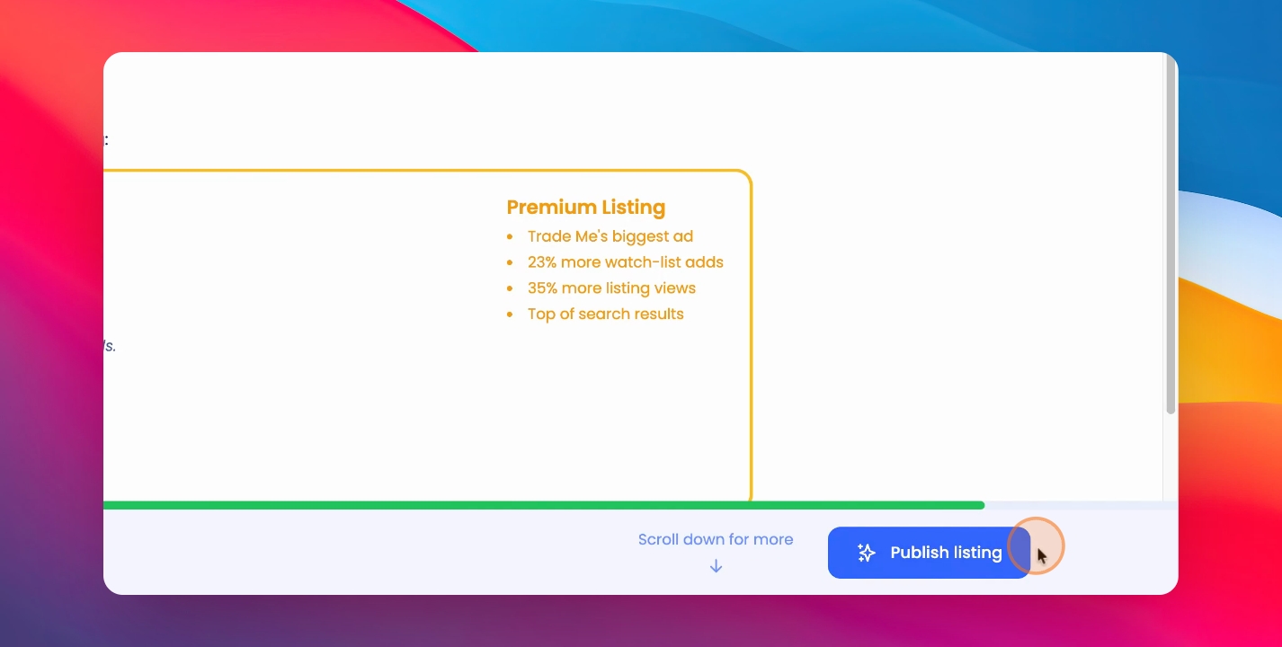Click the unfilled end of the progress bar
This screenshot has width=1282, height=647.
point(1081,505)
